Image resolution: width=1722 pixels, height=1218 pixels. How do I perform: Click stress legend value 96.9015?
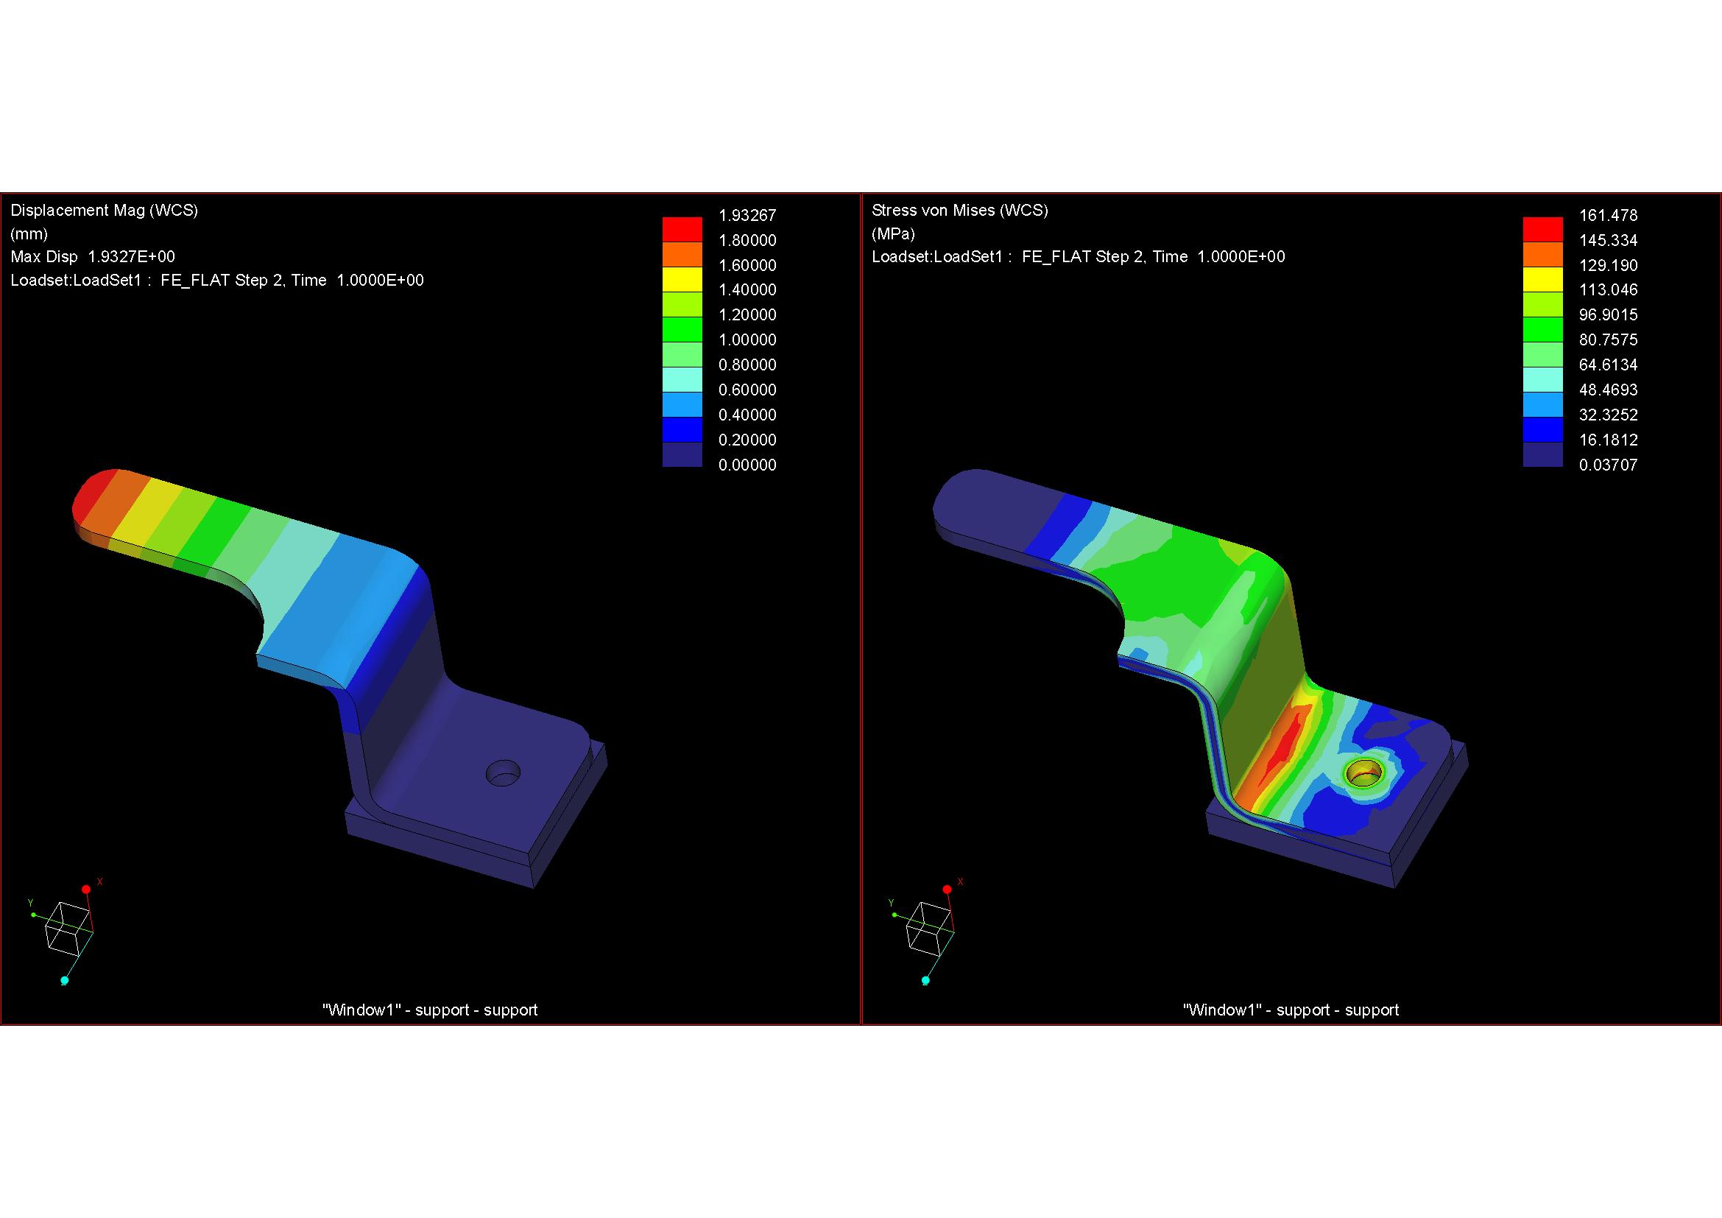tap(1608, 314)
